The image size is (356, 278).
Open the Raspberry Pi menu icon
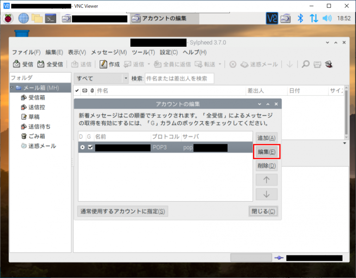tap(8, 19)
